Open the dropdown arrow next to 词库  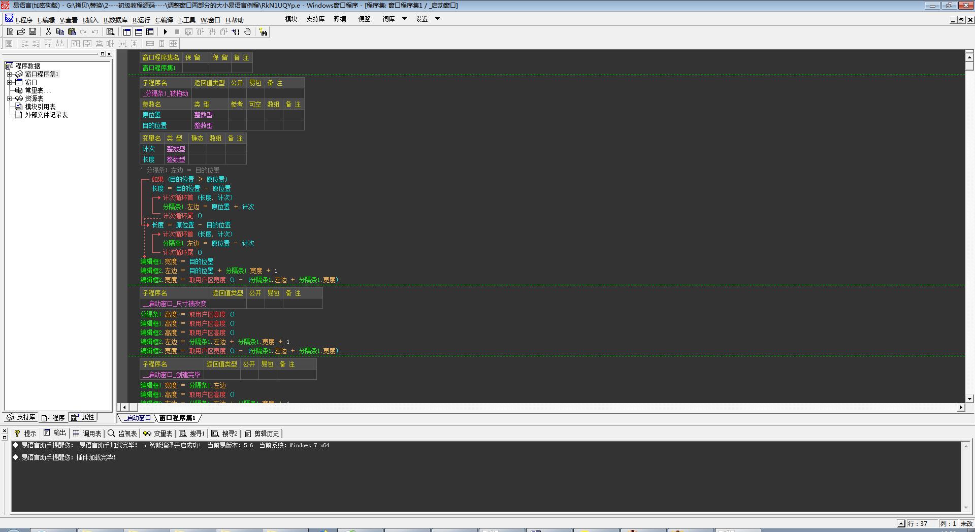[x=404, y=19]
